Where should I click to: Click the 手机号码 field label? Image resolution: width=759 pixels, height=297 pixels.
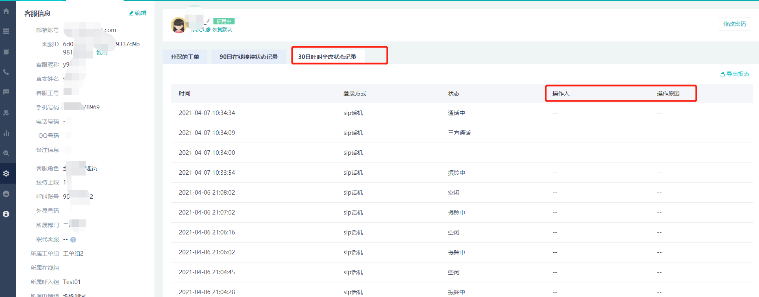[x=48, y=107]
